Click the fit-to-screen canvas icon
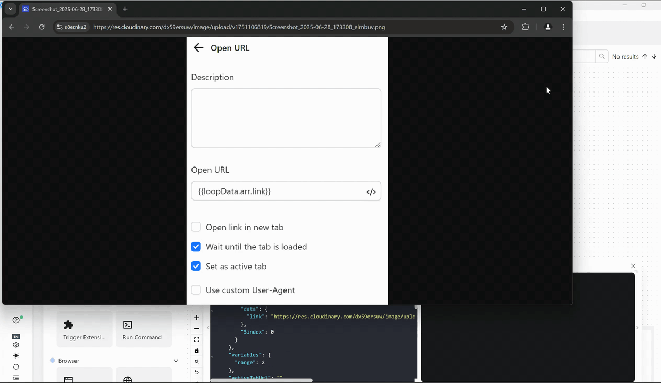This screenshot has width=661, height=383. [x=197, y=339]
